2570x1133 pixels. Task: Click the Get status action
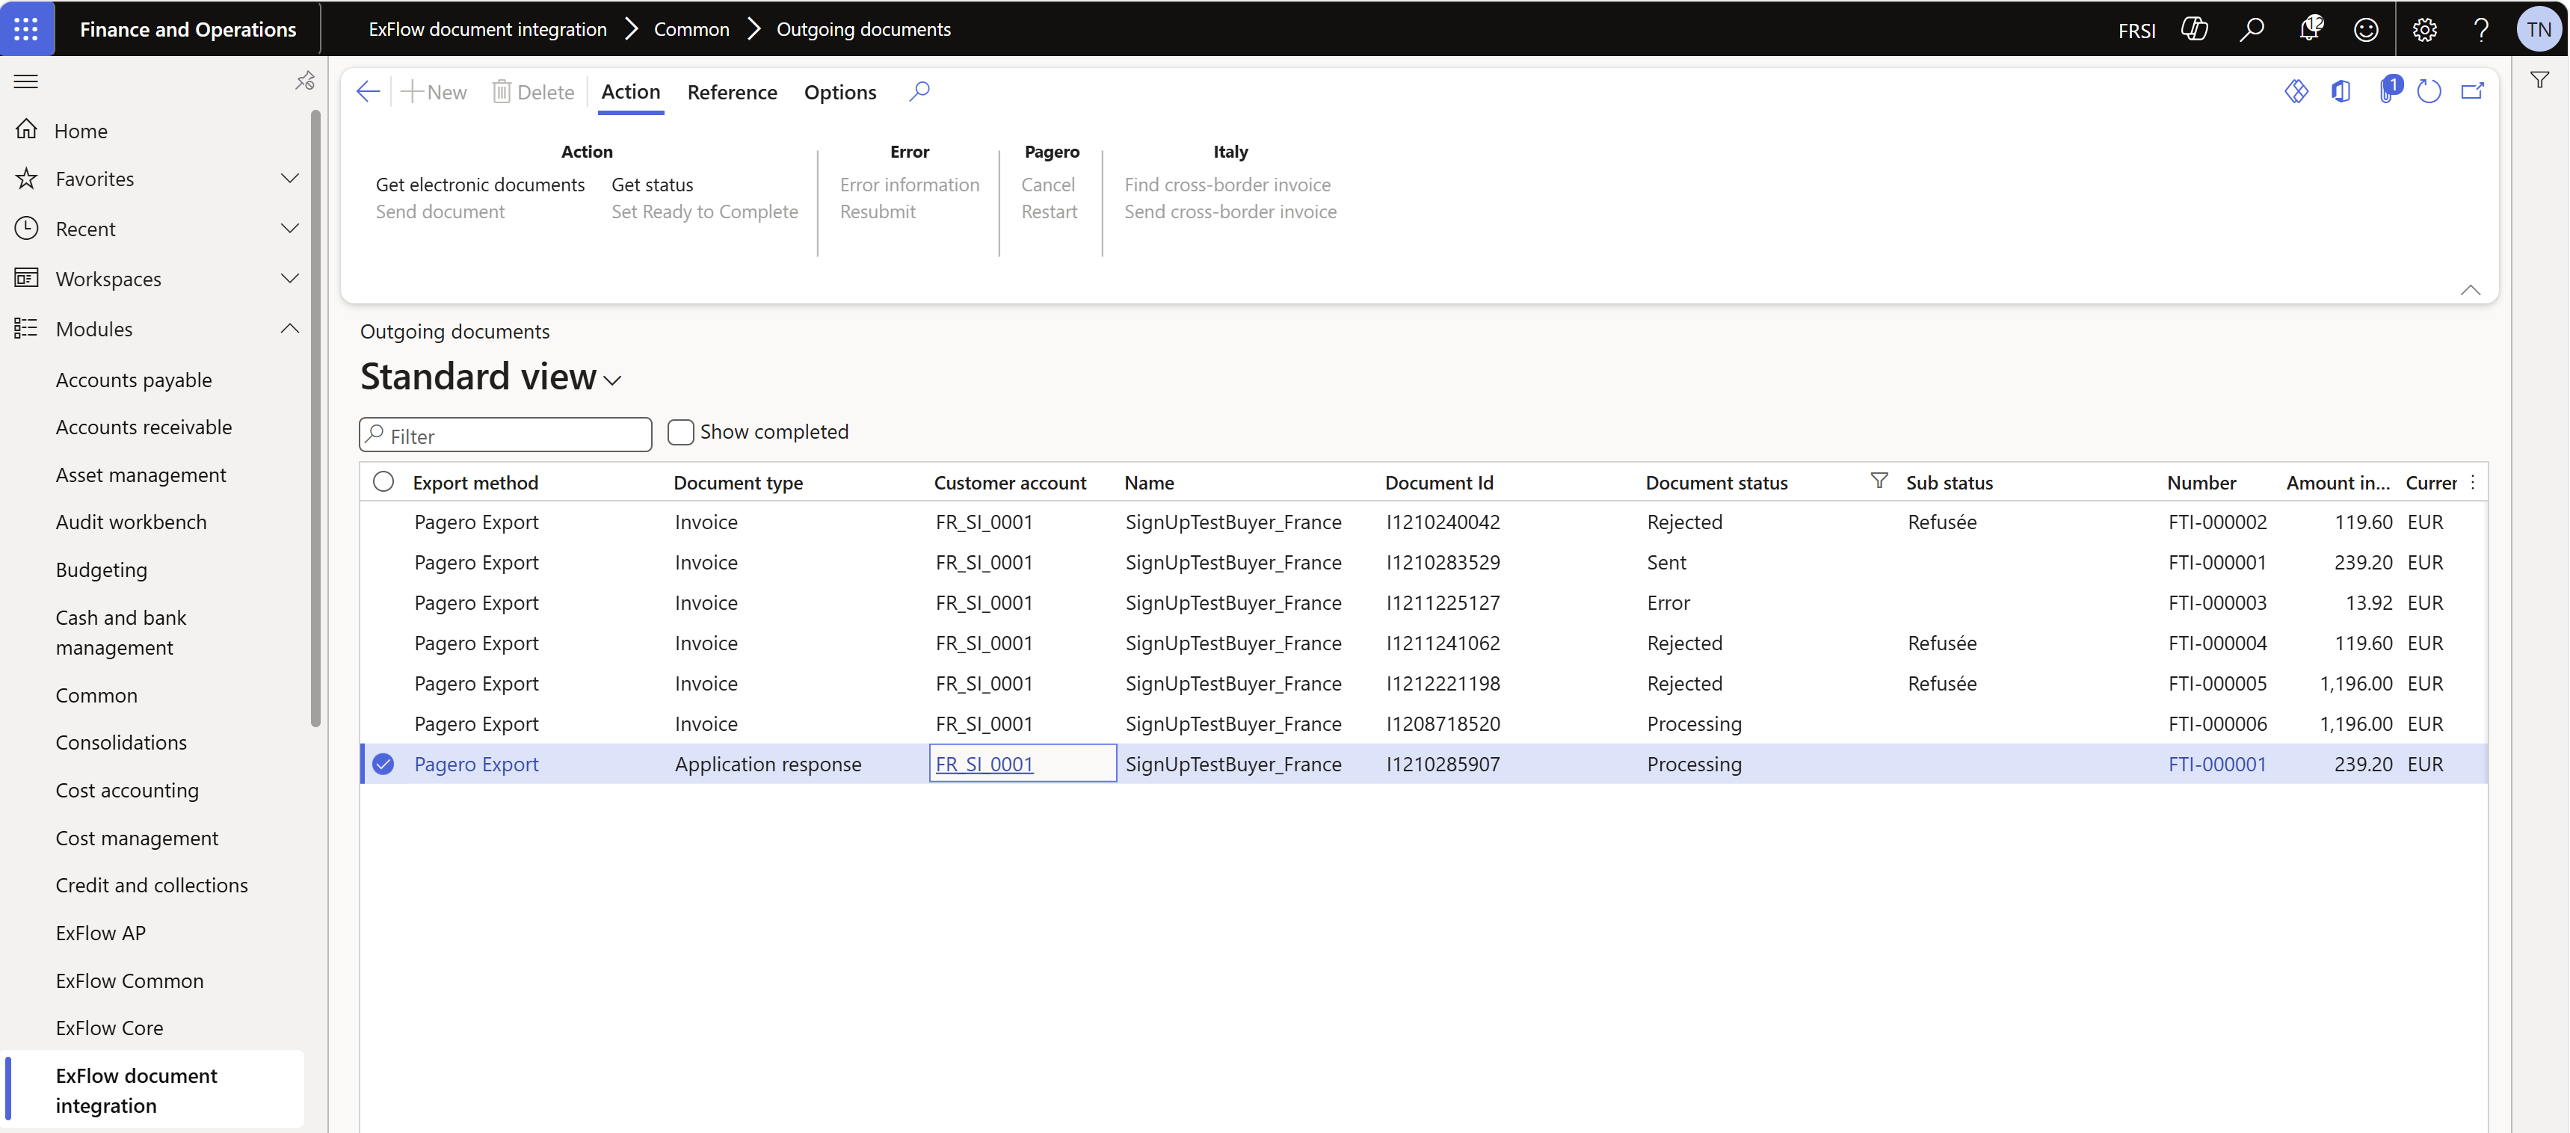(x=653, y=185)
